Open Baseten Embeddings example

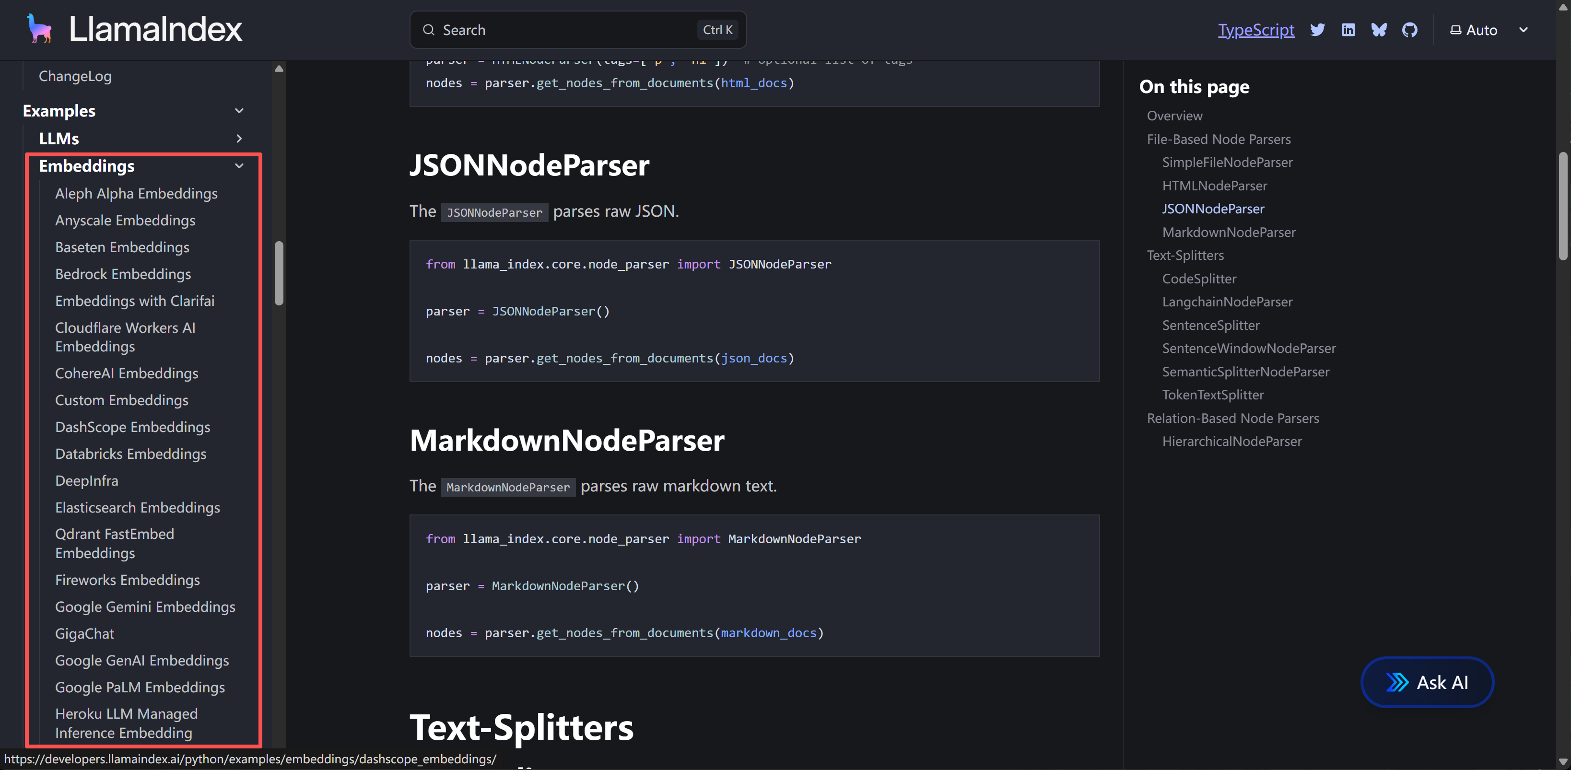coord(122,247)
